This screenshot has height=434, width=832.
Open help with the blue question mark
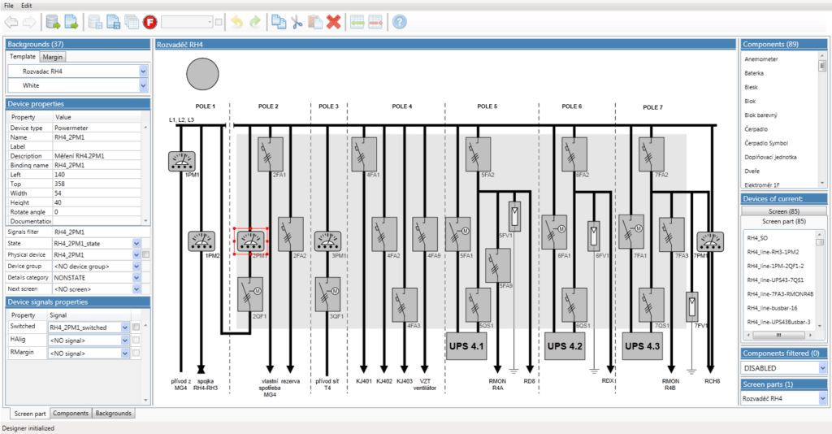click(x=399, y=22)
